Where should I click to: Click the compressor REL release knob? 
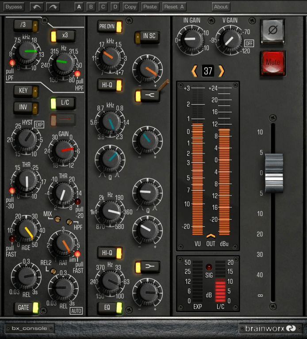63,288
